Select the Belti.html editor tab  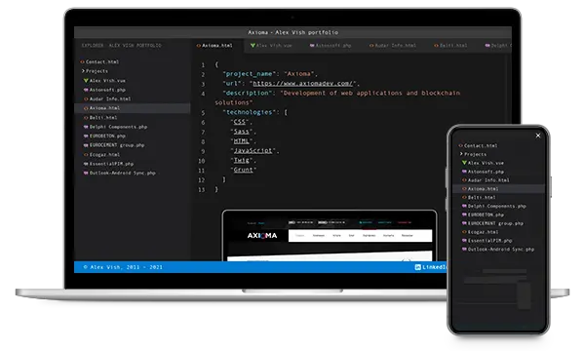click(450, 46)
